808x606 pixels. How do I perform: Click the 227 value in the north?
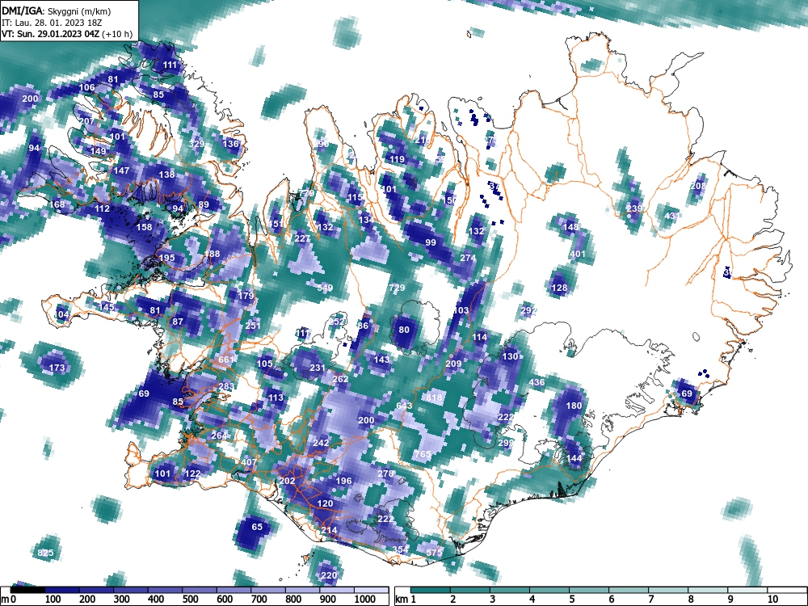point(302,238)
